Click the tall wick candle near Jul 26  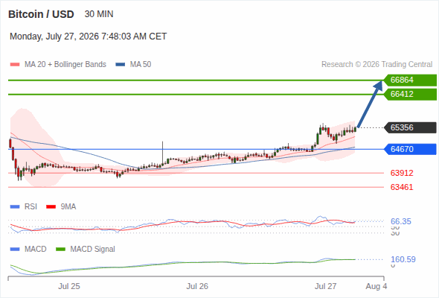click(x=163, y=153)
